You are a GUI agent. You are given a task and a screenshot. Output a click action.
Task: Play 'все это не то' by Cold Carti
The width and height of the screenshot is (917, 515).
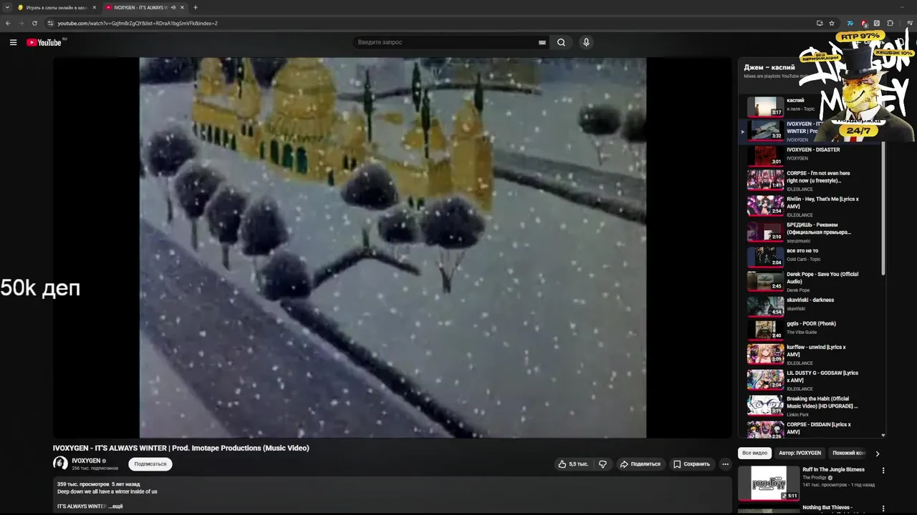tap(810, 256)
